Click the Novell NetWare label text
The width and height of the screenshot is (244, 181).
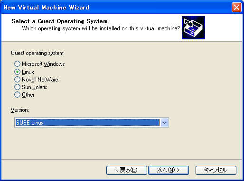(40, 80)
